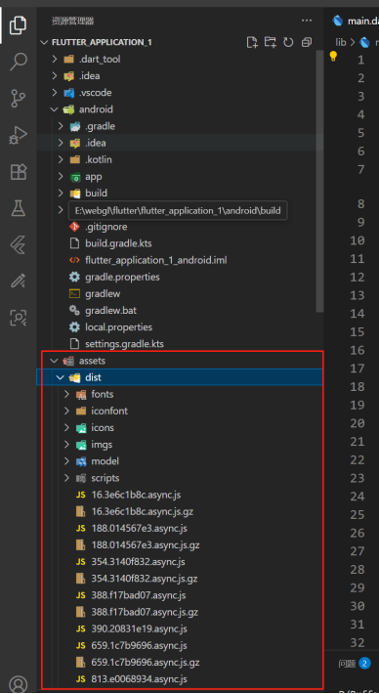Screen dimensions: 379x694
Task: Open the 问题 problems panel tab
Action: coord(347,664)
